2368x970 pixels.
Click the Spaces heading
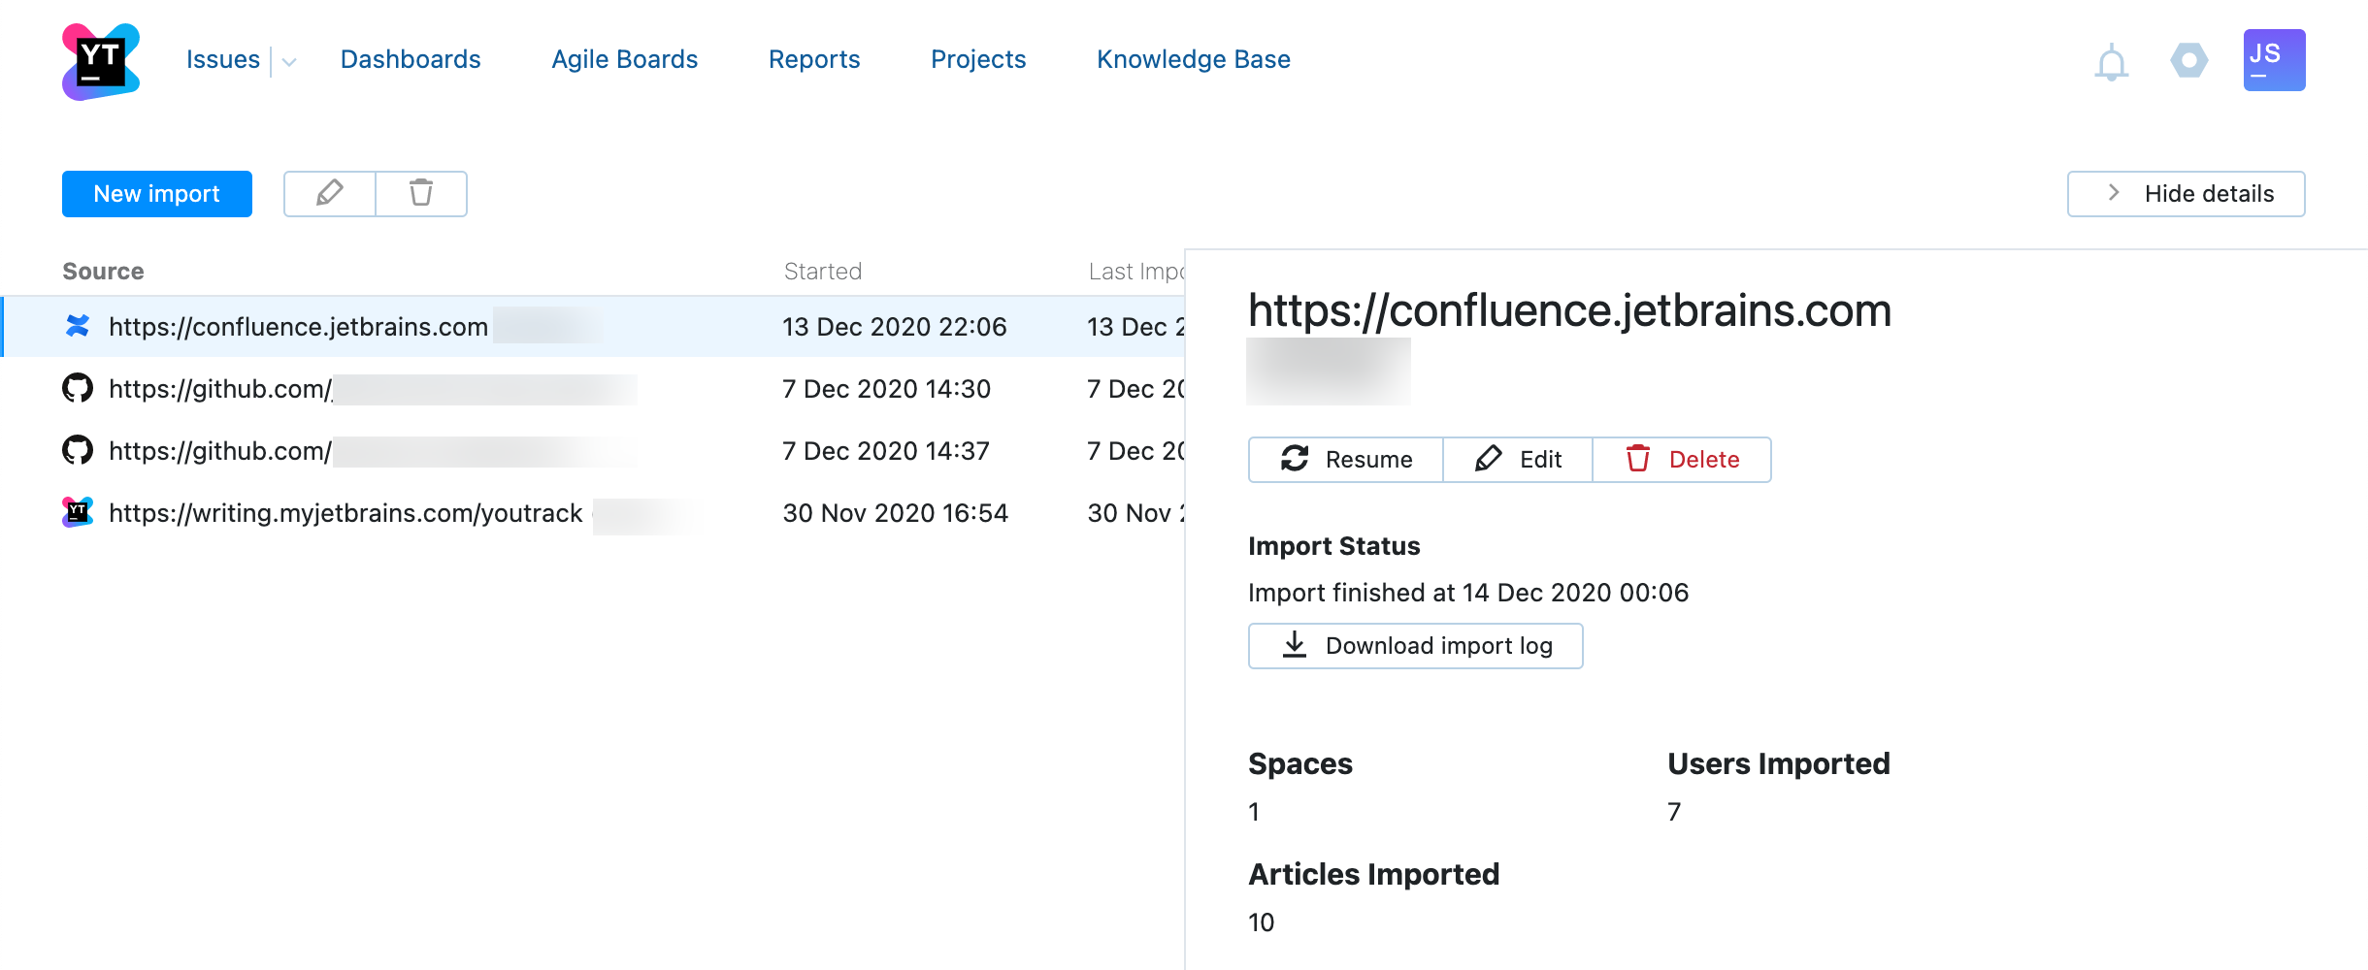pyautogui.click(x=1300, y=764)
